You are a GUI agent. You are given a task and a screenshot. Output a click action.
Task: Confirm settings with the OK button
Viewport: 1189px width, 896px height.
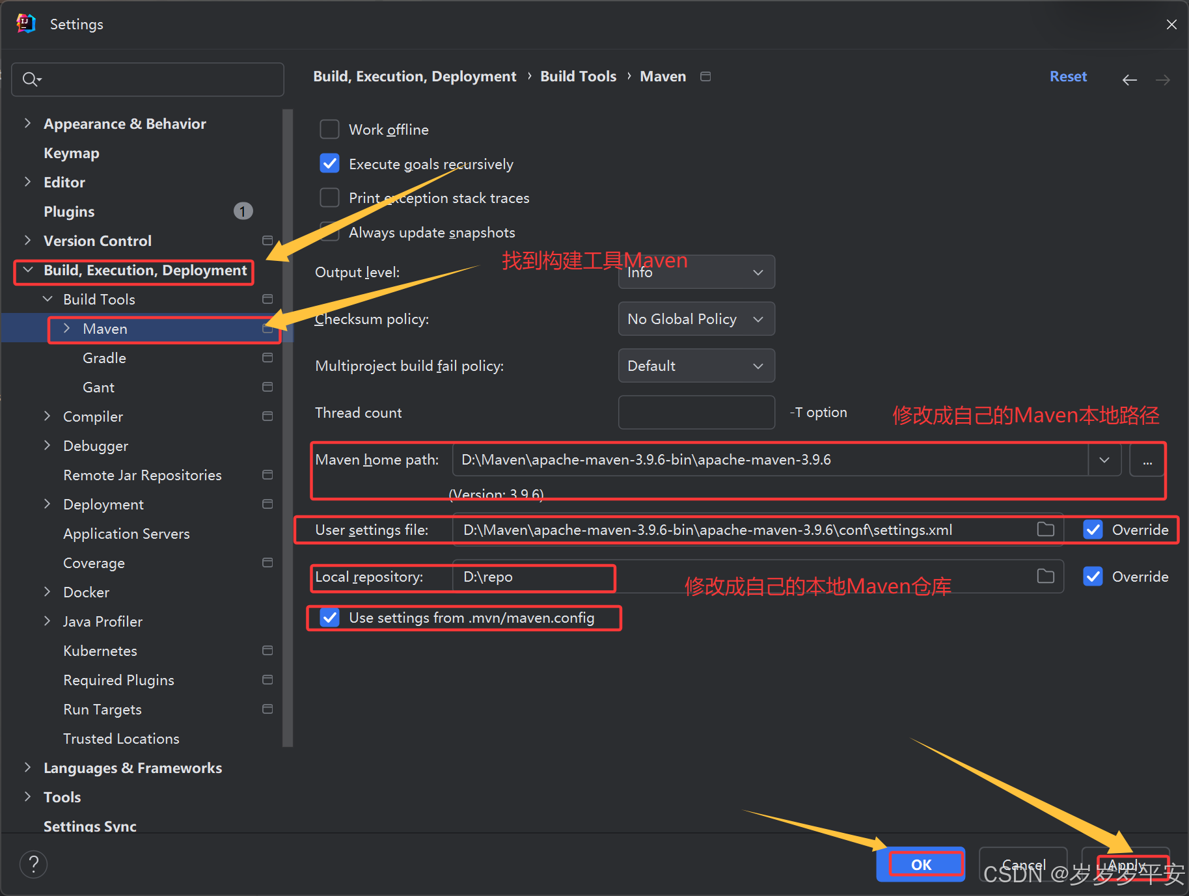[921, 865]
